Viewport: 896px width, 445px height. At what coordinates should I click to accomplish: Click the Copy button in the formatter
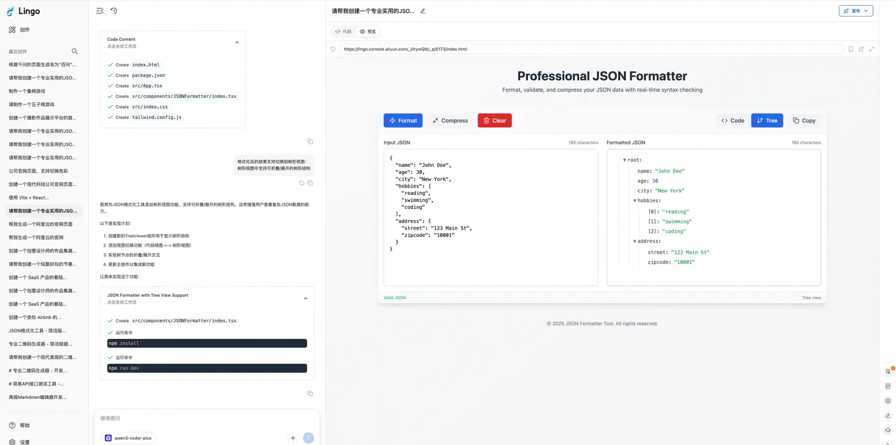point(804,120)
